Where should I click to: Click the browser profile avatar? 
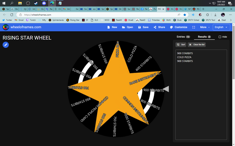[223, 15]
